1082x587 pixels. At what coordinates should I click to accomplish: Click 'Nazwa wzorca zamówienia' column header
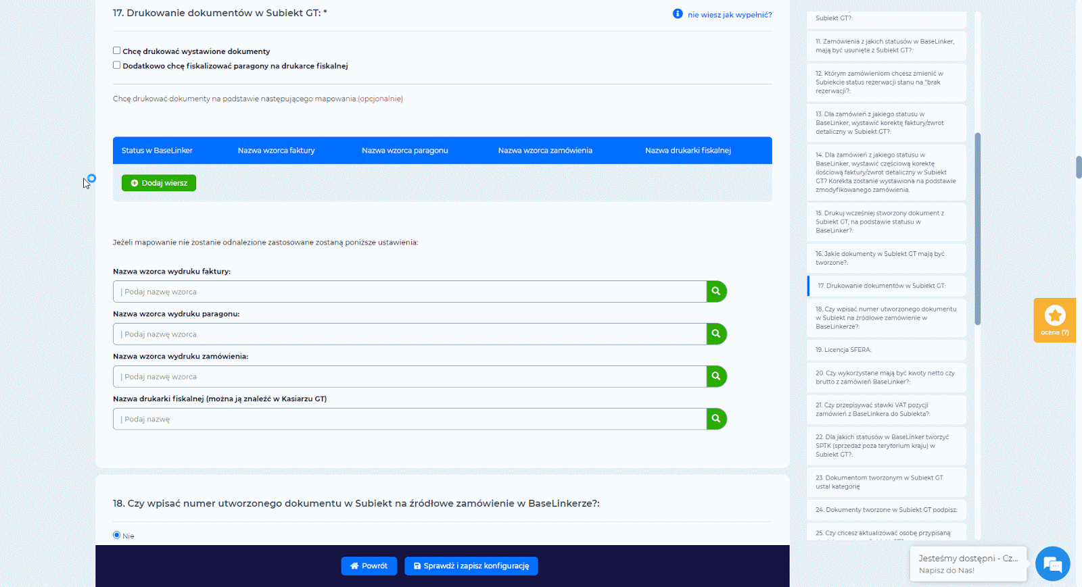pyautogui.click(x=545, y=151)
